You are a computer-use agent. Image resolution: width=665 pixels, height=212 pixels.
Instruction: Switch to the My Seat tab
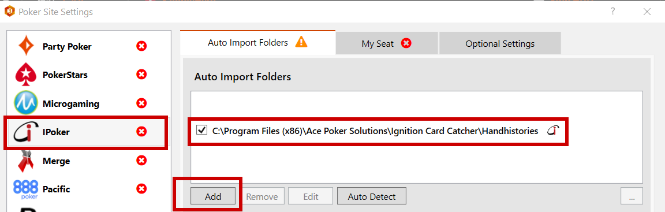point(387,43)
